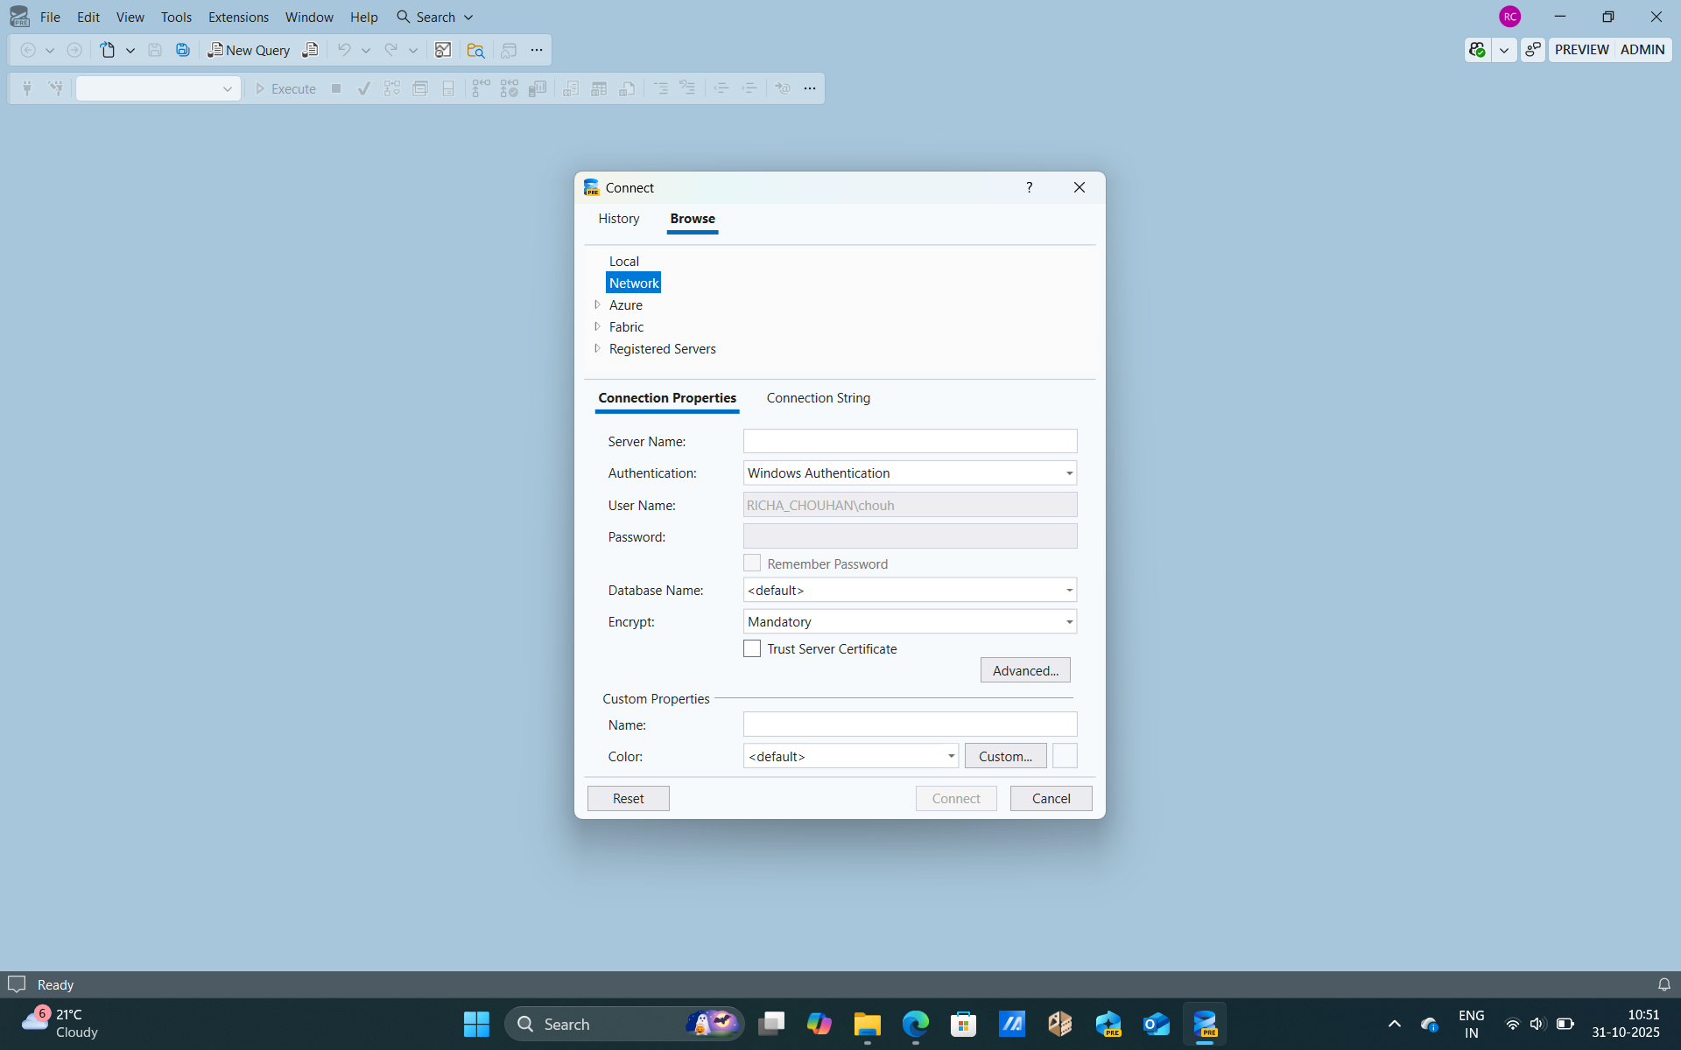Click the New Query toolbar button
This screenshot has height=1050, width=1681.
click(x=249, y=50)
